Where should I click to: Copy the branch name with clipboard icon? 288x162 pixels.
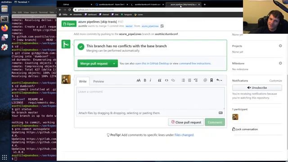162,26
